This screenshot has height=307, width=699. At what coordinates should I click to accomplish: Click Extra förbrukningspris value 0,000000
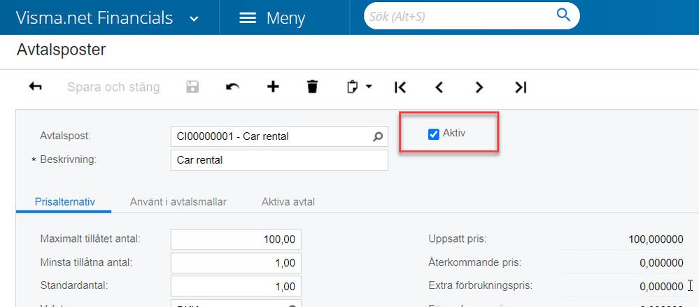click(x=661, y=287)
